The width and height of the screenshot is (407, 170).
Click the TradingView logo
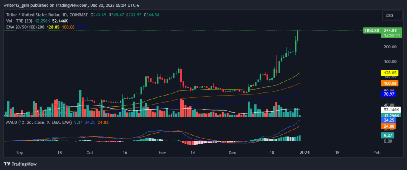click(20, 164)
